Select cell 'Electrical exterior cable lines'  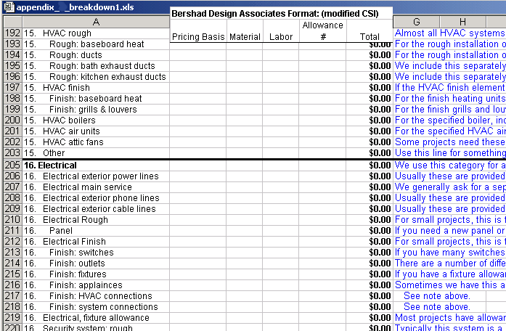click(x=96, y=209)
